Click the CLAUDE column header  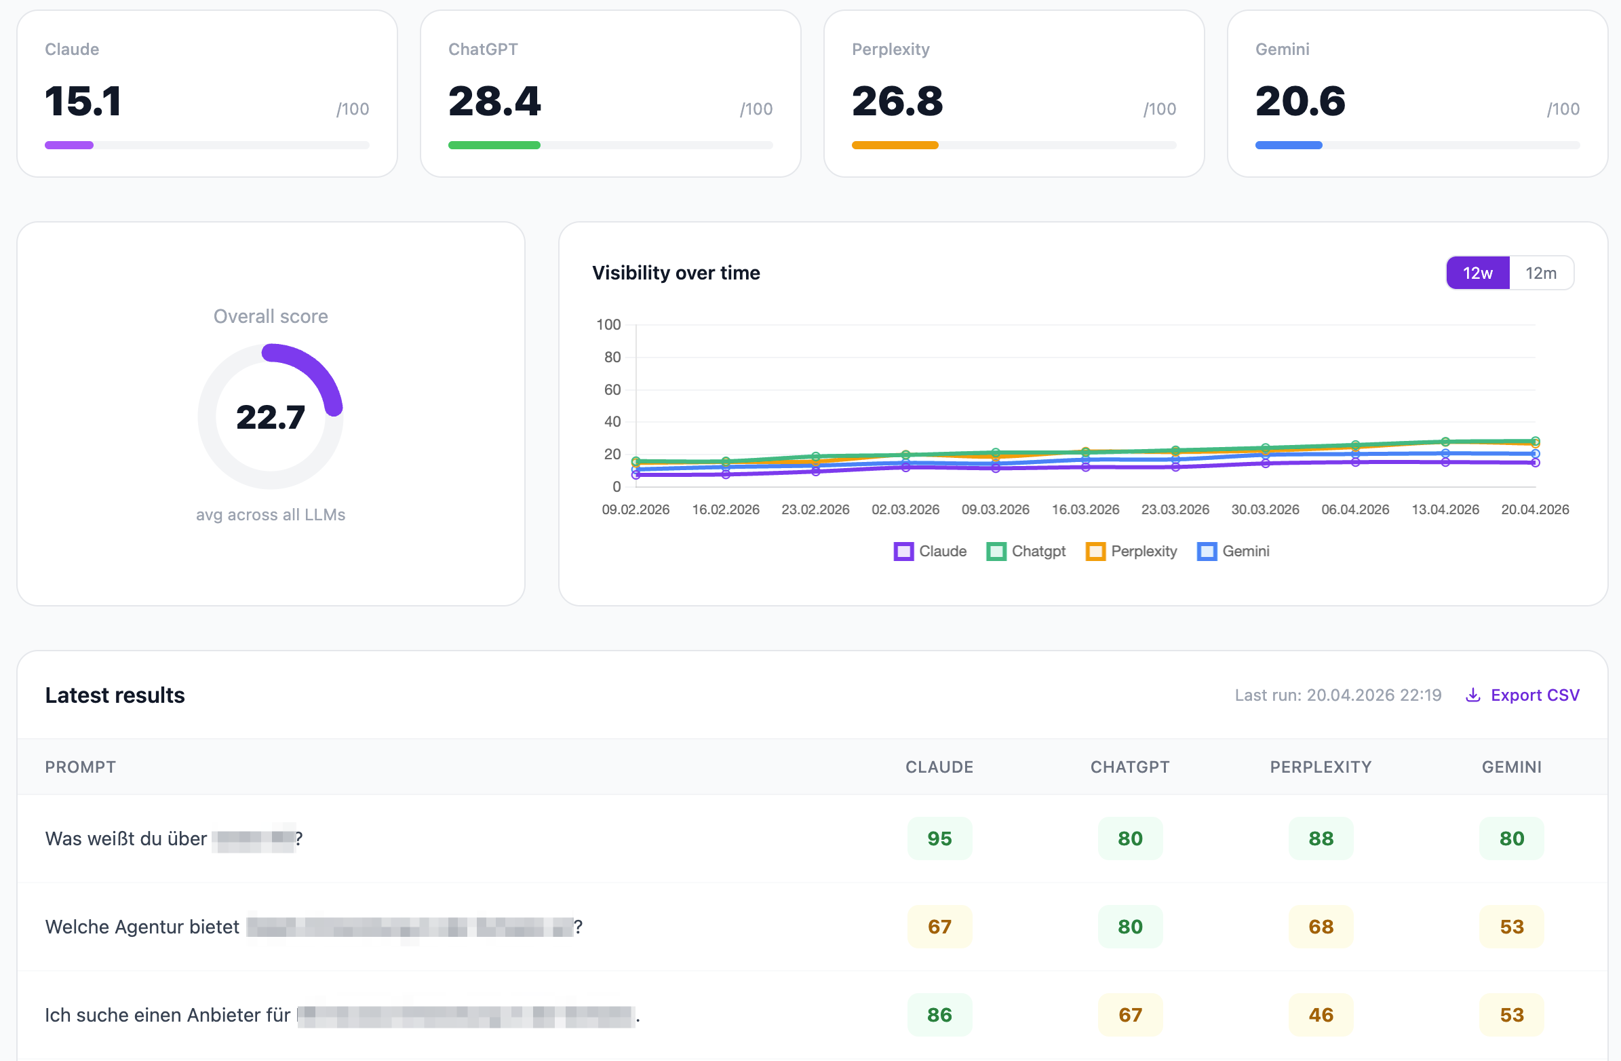coord(939,767)
